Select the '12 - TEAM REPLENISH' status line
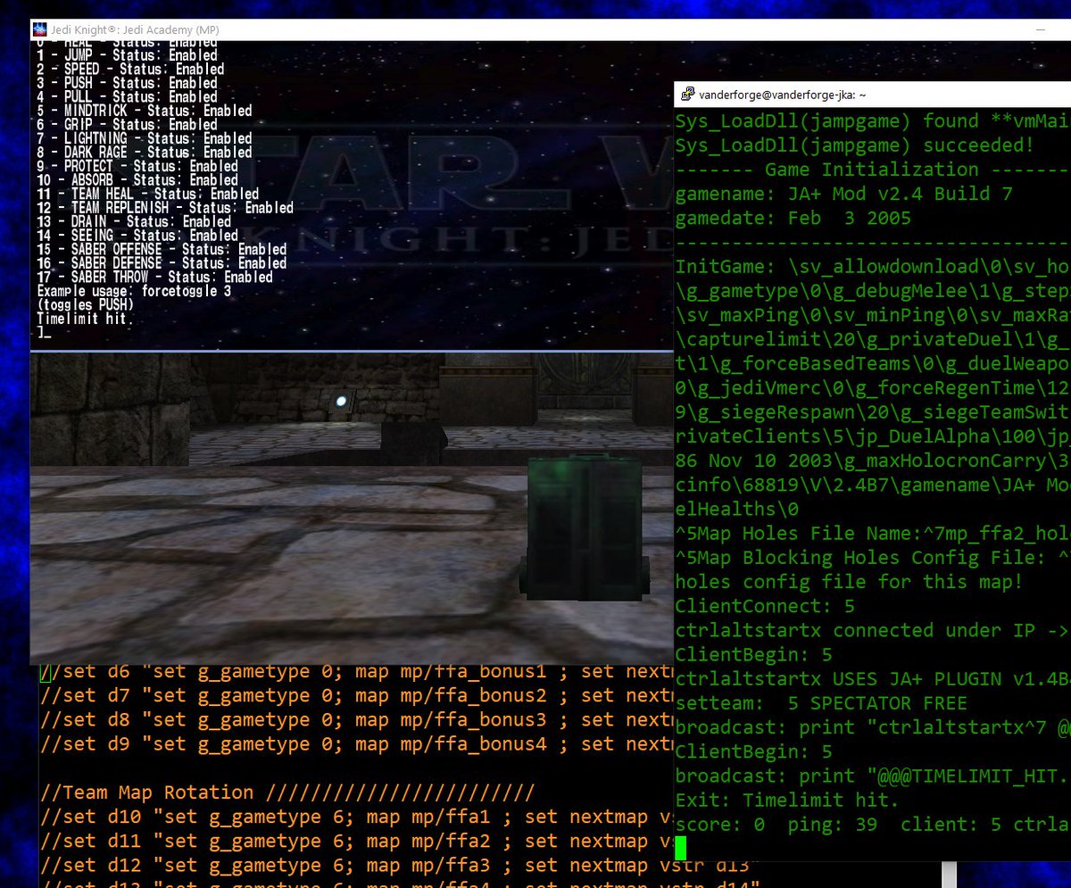Screen dimensions: 1071x888 point(165,207)
